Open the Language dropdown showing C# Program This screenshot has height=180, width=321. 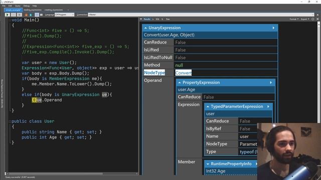click(x=64, y=14)
